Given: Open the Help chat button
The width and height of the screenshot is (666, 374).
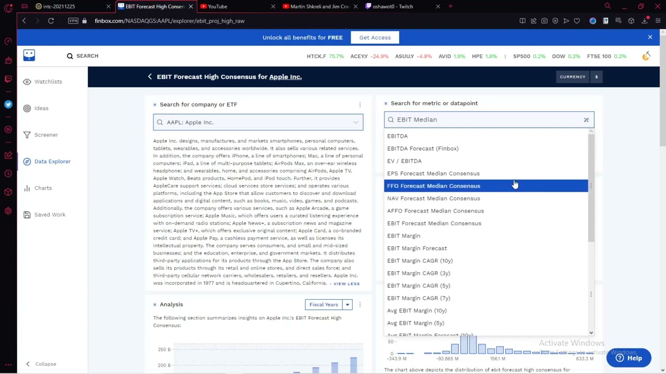Looking at the screenshot, I should pyautogui.click(x=629, y=358).
